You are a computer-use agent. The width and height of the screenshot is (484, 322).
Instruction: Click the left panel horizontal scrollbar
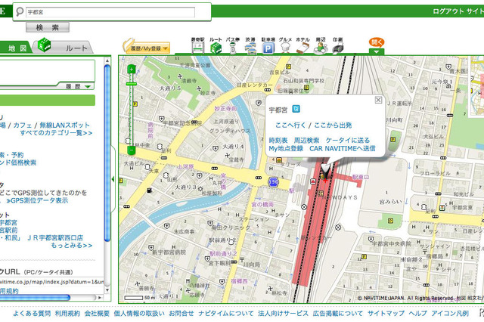35,298
